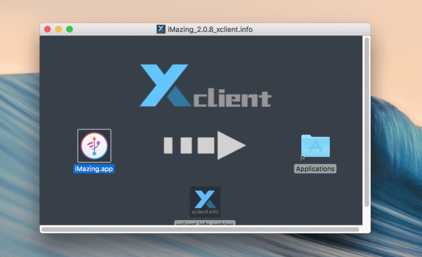
Task: Click the partially hidden xclient.info webloc label
Action: click(x=205, y=223)
